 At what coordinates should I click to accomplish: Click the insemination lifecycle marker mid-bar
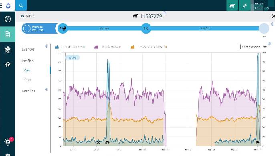[x=146, y=28]
